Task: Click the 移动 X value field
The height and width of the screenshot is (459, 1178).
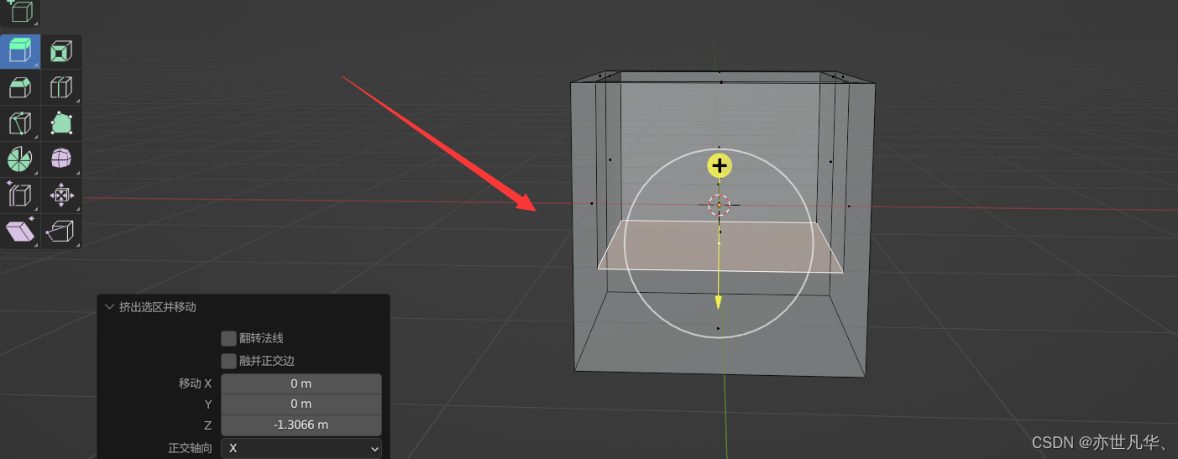Action: 301,383
